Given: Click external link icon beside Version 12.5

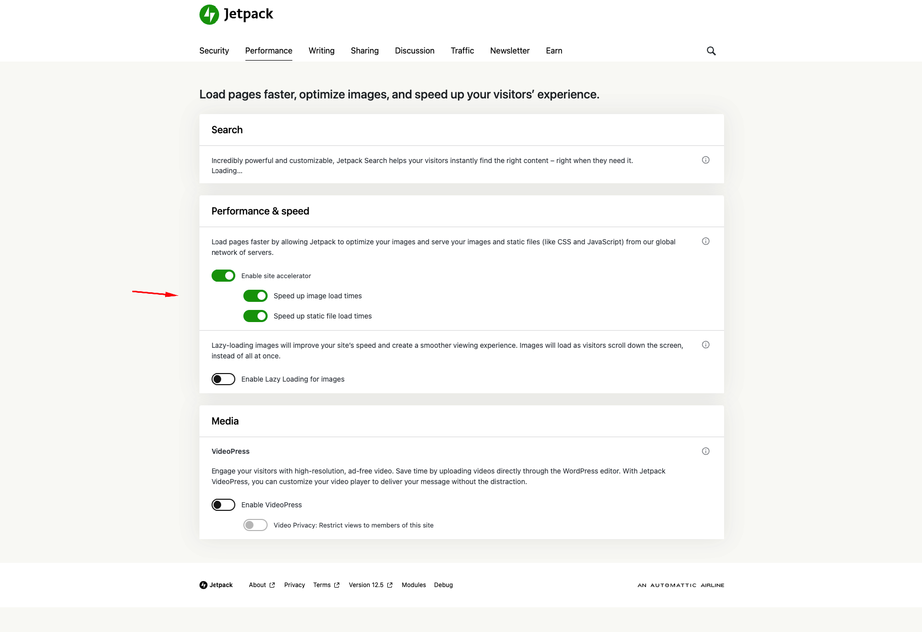Looking at the screenshot, I should [390, 585].
